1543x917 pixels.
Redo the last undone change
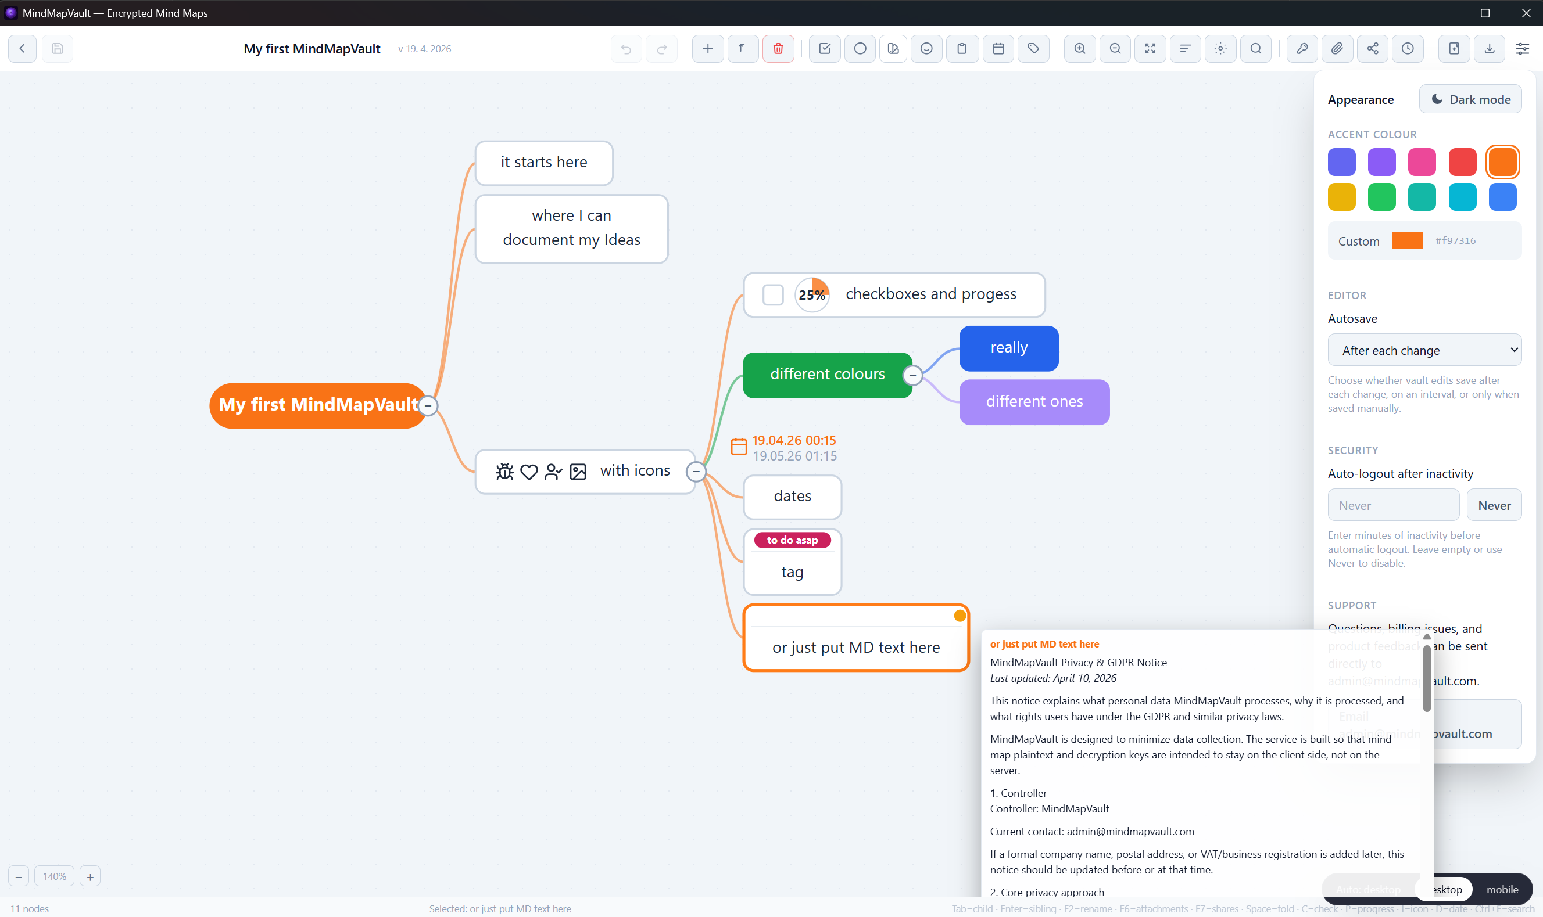(661, 48)
